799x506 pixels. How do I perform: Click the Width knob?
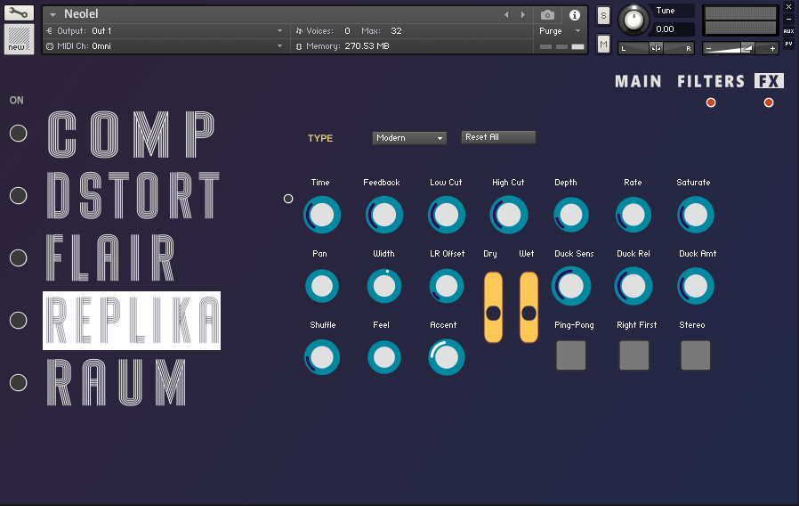click(384, 286)
